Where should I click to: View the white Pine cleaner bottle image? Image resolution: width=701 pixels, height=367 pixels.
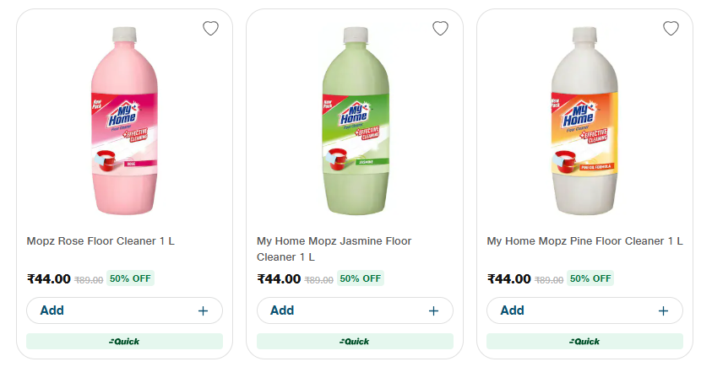click(x=584, y=122)
